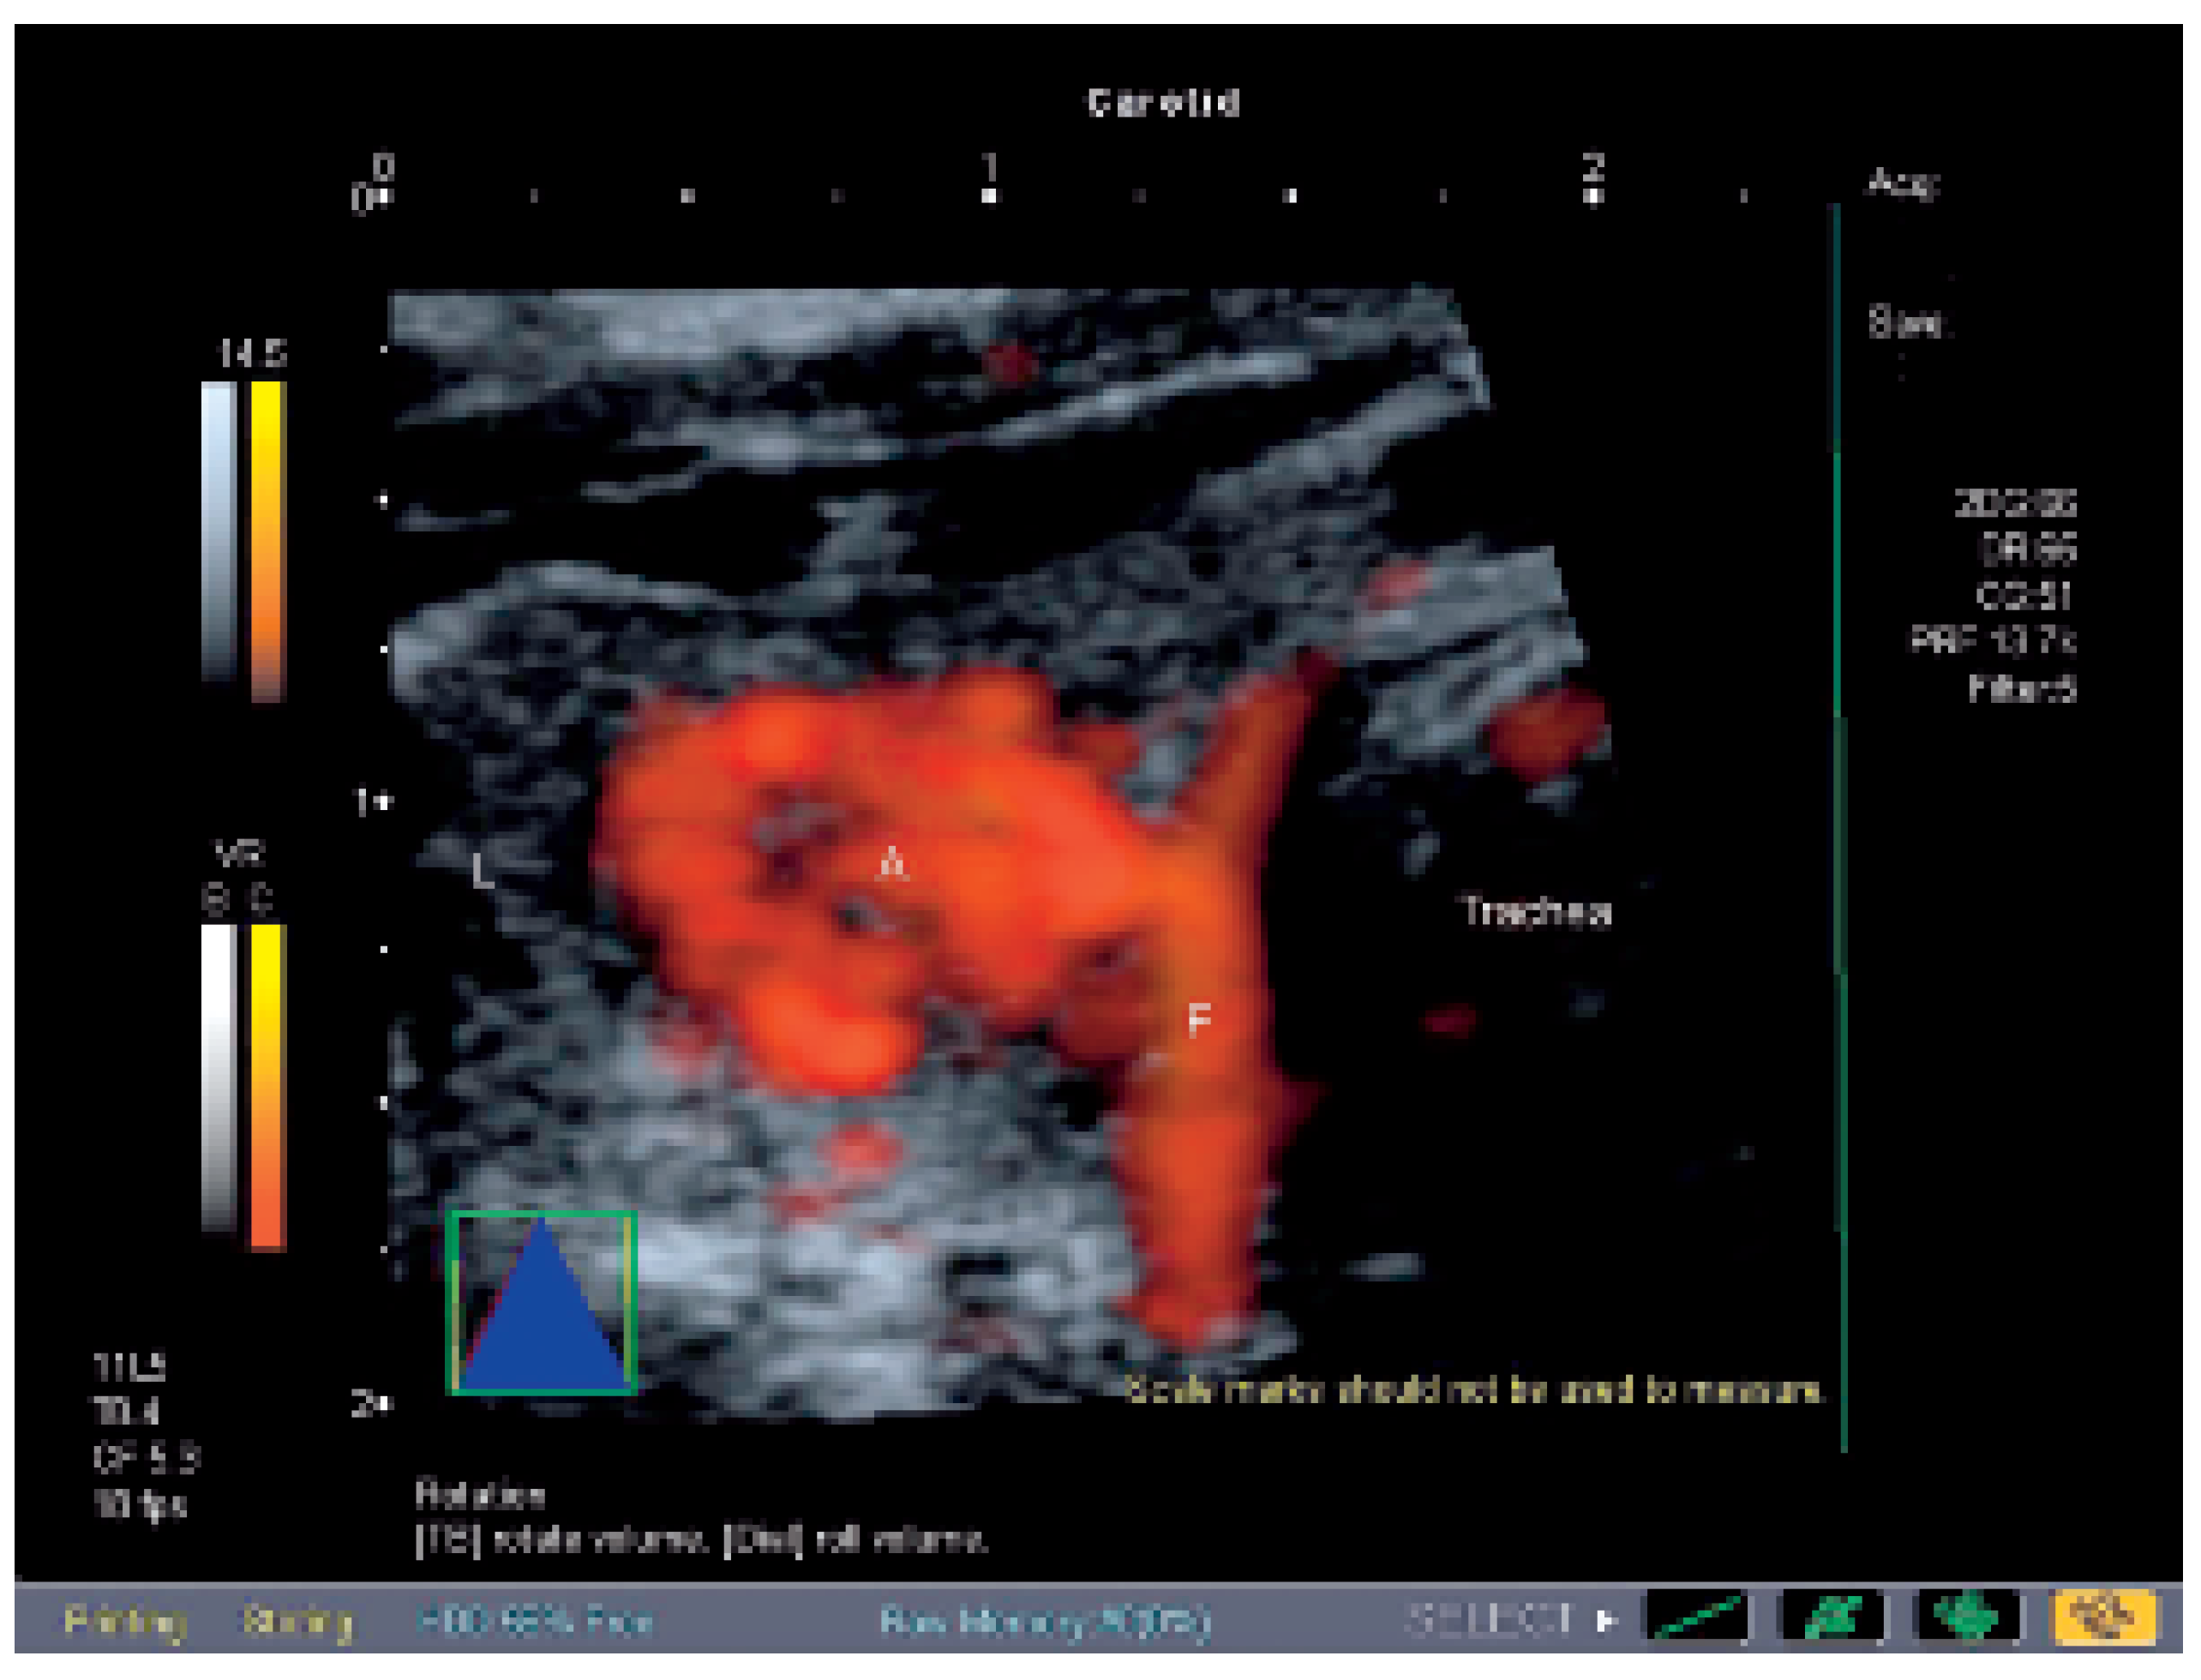Click the HDD free space indicator
Image resolution: width=2201 pixels, height=1680 pixels.
[535, 1620]
